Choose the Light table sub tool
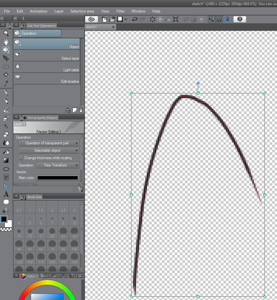The width and height of the screenshot is (277, 300). tap(47, 67)
